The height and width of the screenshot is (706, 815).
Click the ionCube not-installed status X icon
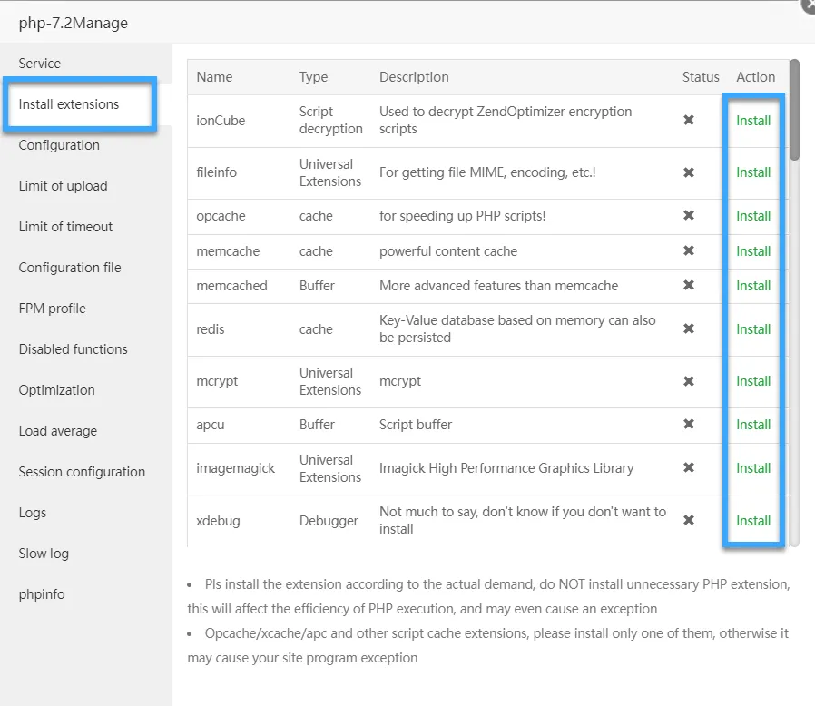[x=689, y=120]
